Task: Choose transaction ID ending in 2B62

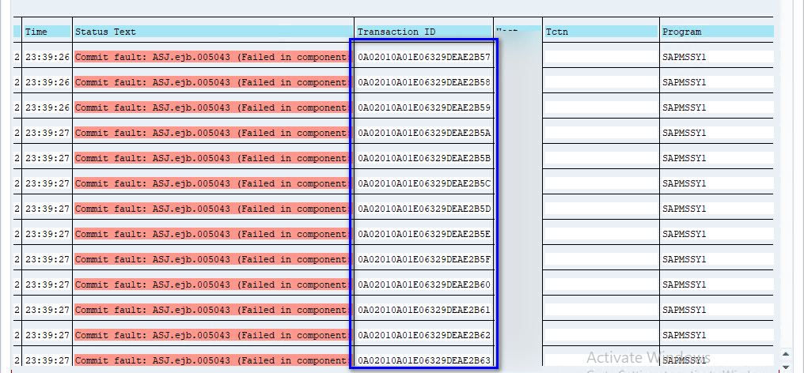Action: [x=424, y=335]
